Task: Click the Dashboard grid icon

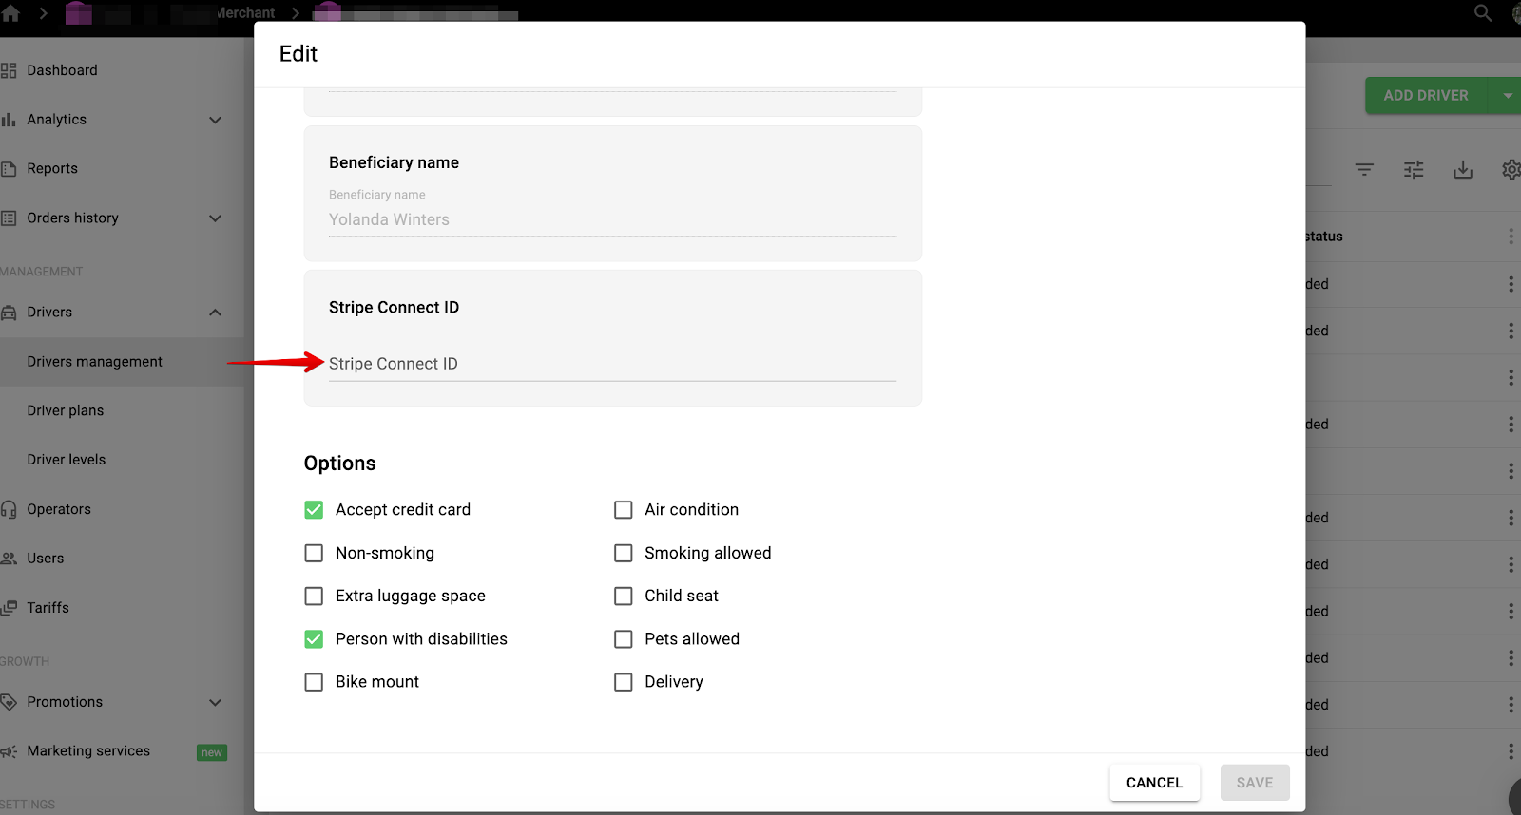Action: (10, 70)
